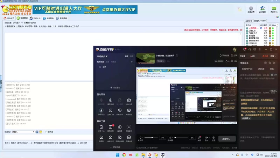Screen dimensions: 280x158
Task: Select 活跃度 tab in 弹幕助手
Action: click(261, 69)
